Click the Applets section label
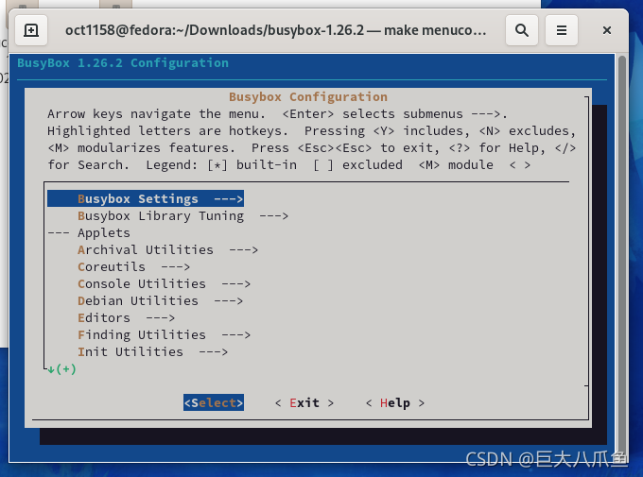The image size is (643, 477). 104,232
